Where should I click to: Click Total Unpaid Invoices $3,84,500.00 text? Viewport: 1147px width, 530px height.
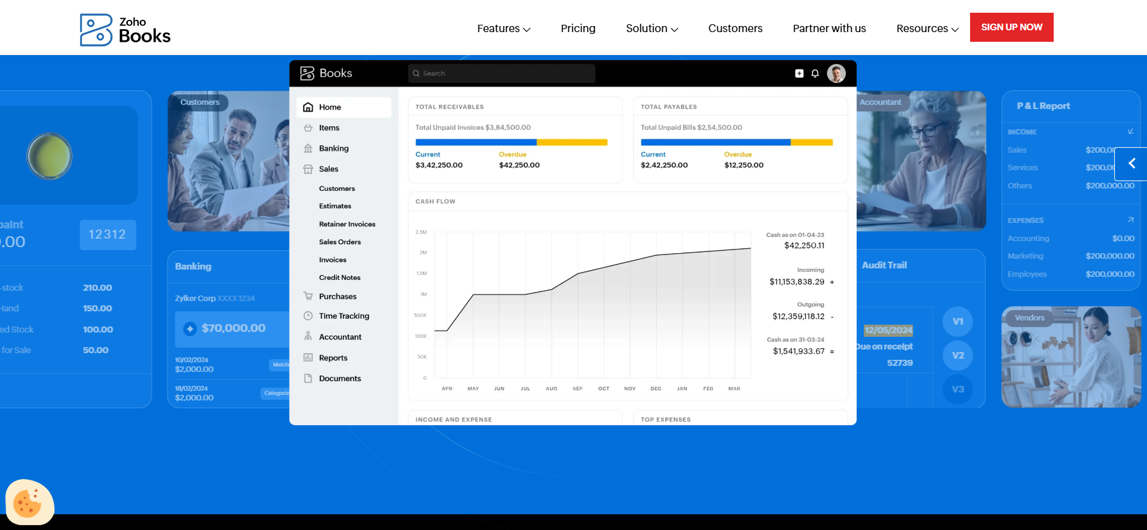pos(473,127)
